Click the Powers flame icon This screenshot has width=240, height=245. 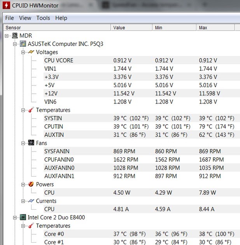[31, 184]
